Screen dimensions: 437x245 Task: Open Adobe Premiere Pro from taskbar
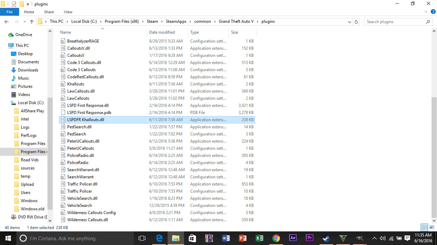tap(310, 238)
